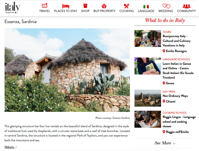Open the COMMUNITY menu label
199x151 pixels.
[x=186, y=11]
